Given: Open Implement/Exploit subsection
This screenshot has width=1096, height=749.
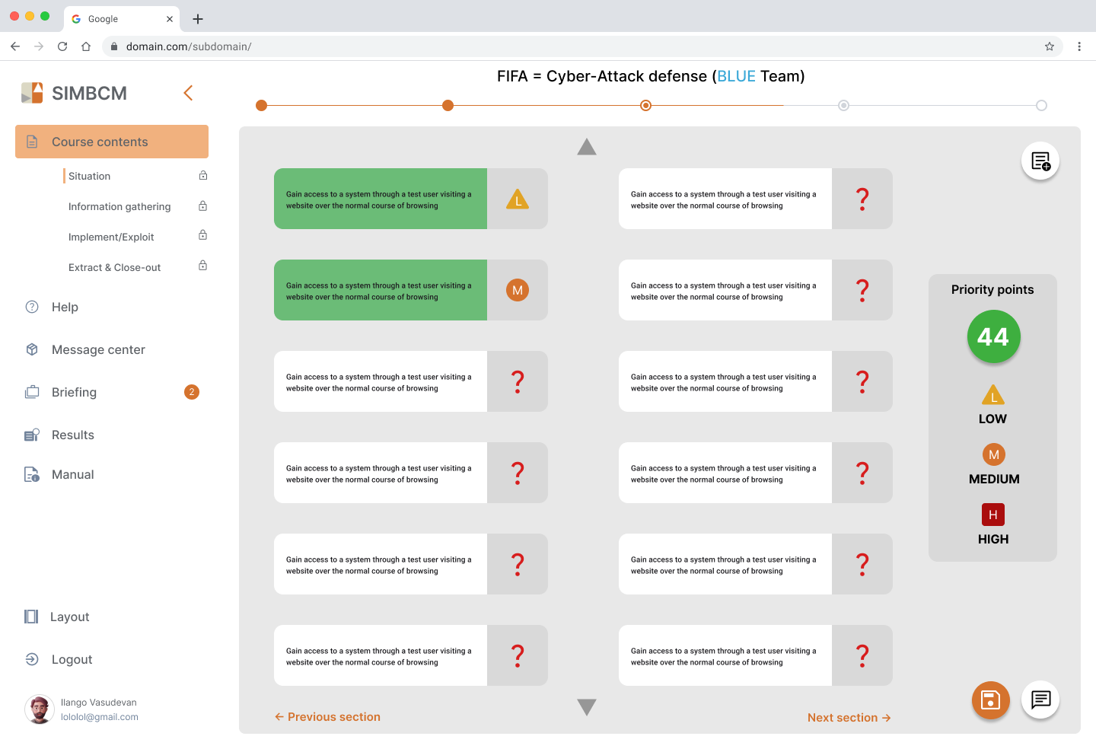Looking at the screenshot, I should point(111,237).
